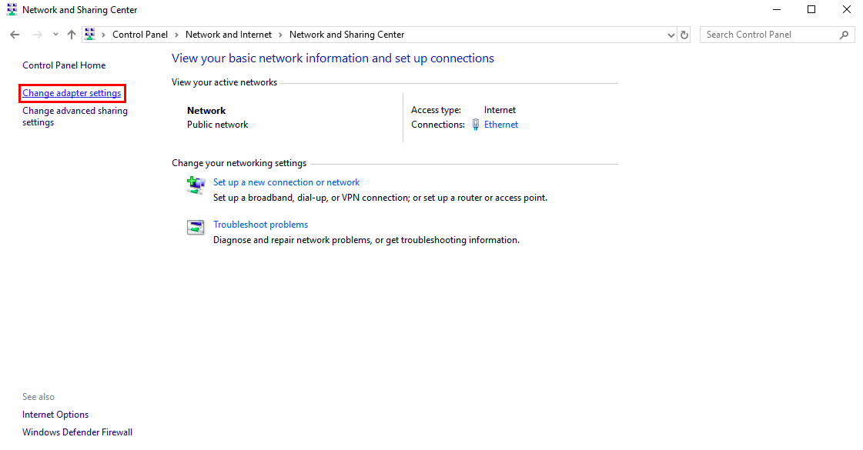
Task: Open Windows Defender Firewall link
Action: pyautogui.click(x=78, y=432)
